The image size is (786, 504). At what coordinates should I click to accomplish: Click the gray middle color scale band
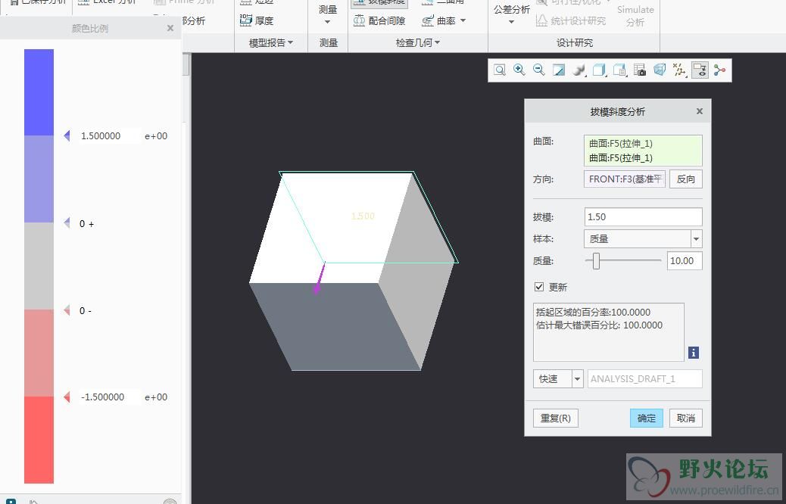pyautogui.click(x=39, y=266)
